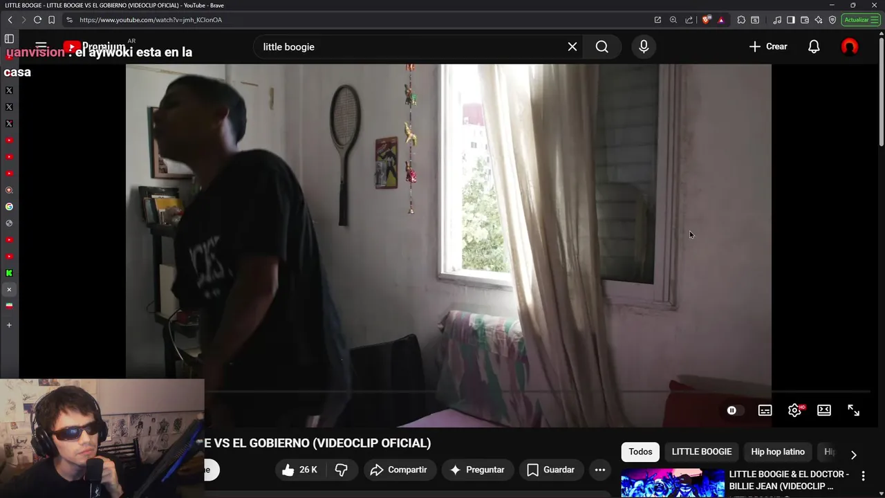Like the video with 26 K likes
Viewport: 885px width, 498px height.
pos(299,470)
